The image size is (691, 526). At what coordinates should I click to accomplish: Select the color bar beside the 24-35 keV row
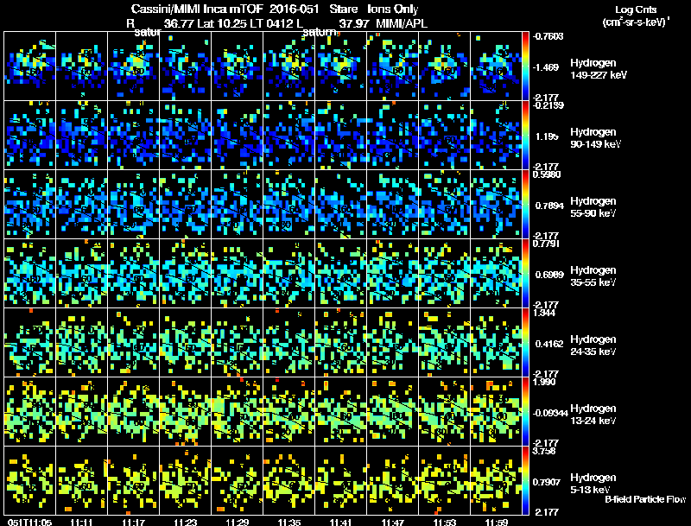click(x=525, y=343)
